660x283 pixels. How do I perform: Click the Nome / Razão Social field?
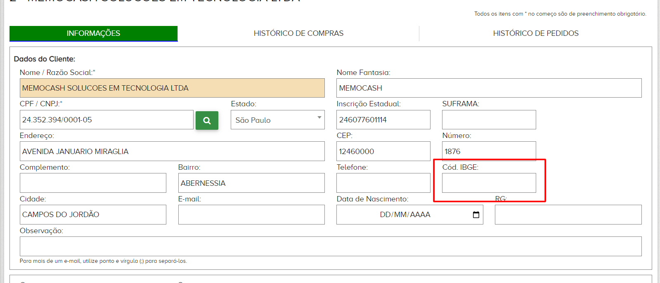point(172,88)
